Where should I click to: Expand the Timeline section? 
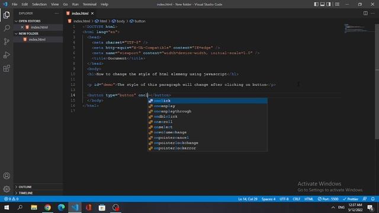[25, 193]
